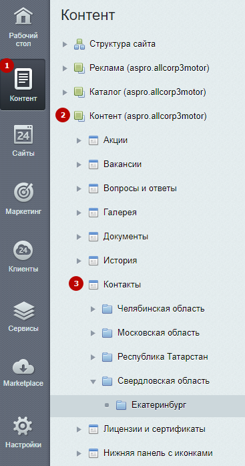Click the Акции infoblock icon
This screenshot has width=245, height=466.
click(93, 140)
